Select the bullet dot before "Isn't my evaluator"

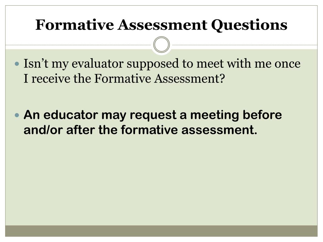point(17,64)
